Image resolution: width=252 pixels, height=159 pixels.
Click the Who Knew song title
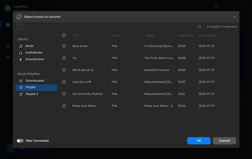(80, 46)
